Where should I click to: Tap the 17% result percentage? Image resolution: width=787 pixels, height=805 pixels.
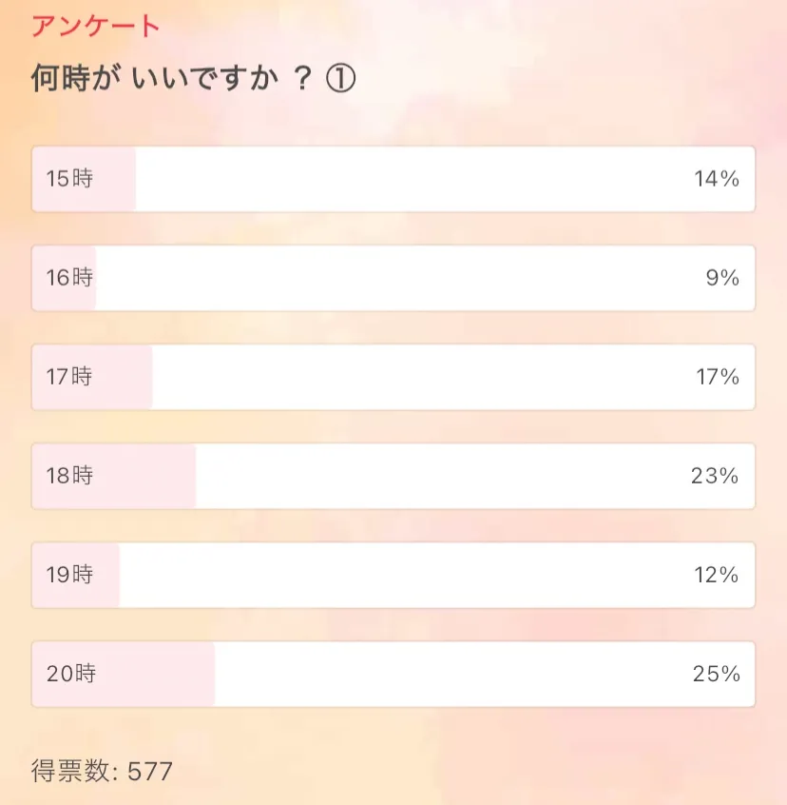(717, 377)
